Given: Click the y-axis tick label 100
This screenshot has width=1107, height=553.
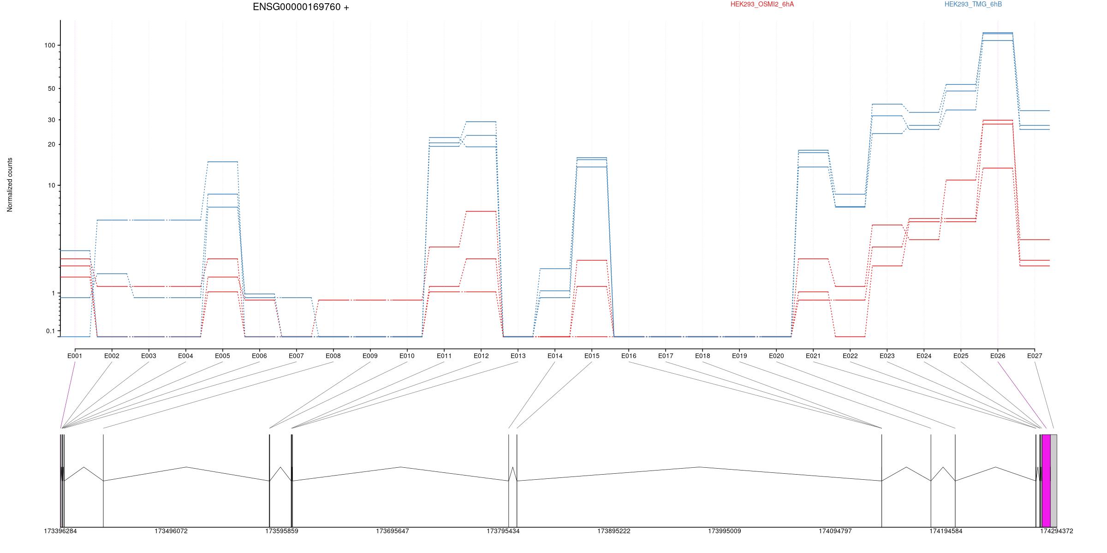Looking at the screenshot, I should coord(50,45).
